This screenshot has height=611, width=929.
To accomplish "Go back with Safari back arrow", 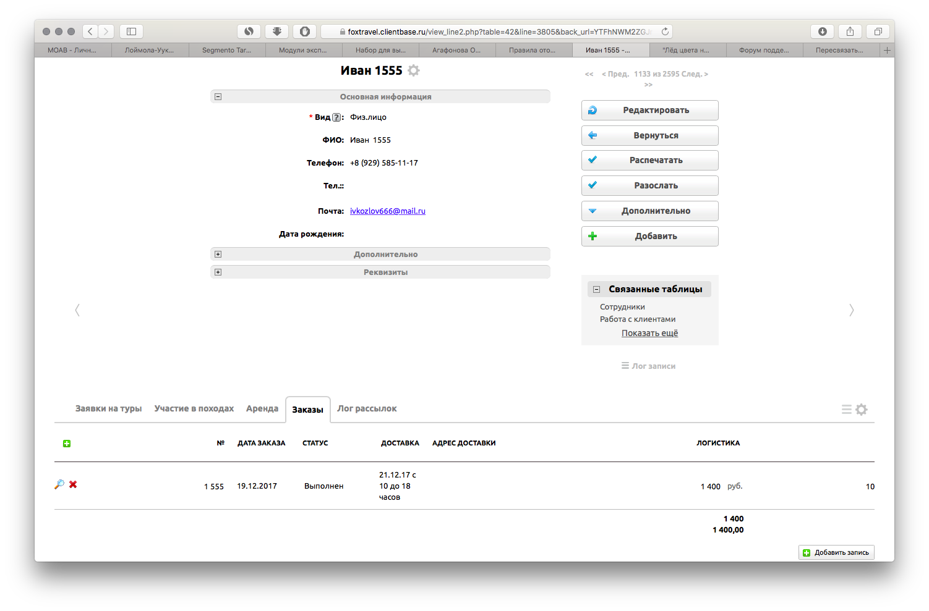I will click(90, 31).
